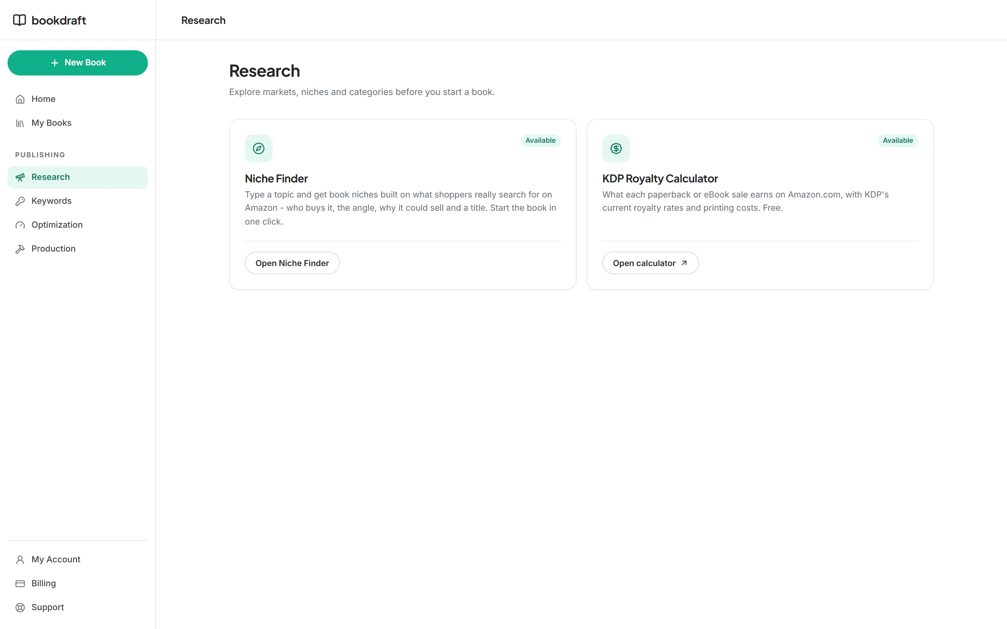Click the KDP royalty description paragraph
1007x629 pixels.
pos(745,201)
